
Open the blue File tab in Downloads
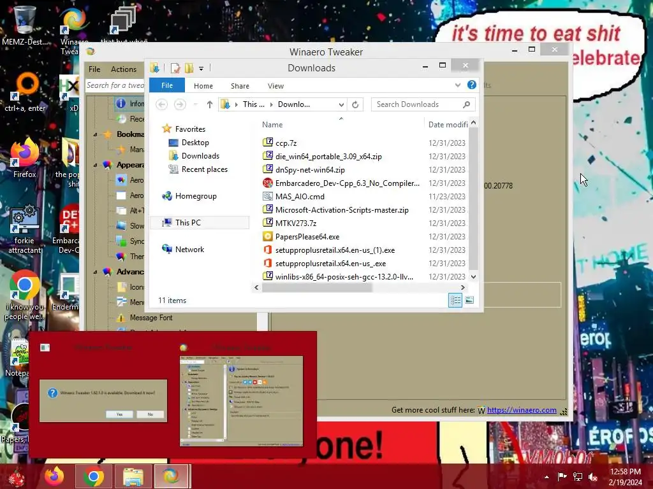point(167,85)
